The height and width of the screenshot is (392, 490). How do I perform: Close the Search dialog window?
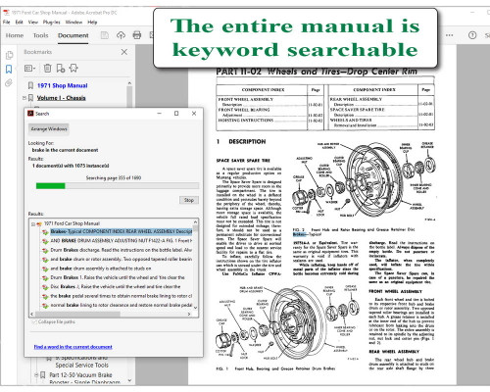click(x=194, y=114)
